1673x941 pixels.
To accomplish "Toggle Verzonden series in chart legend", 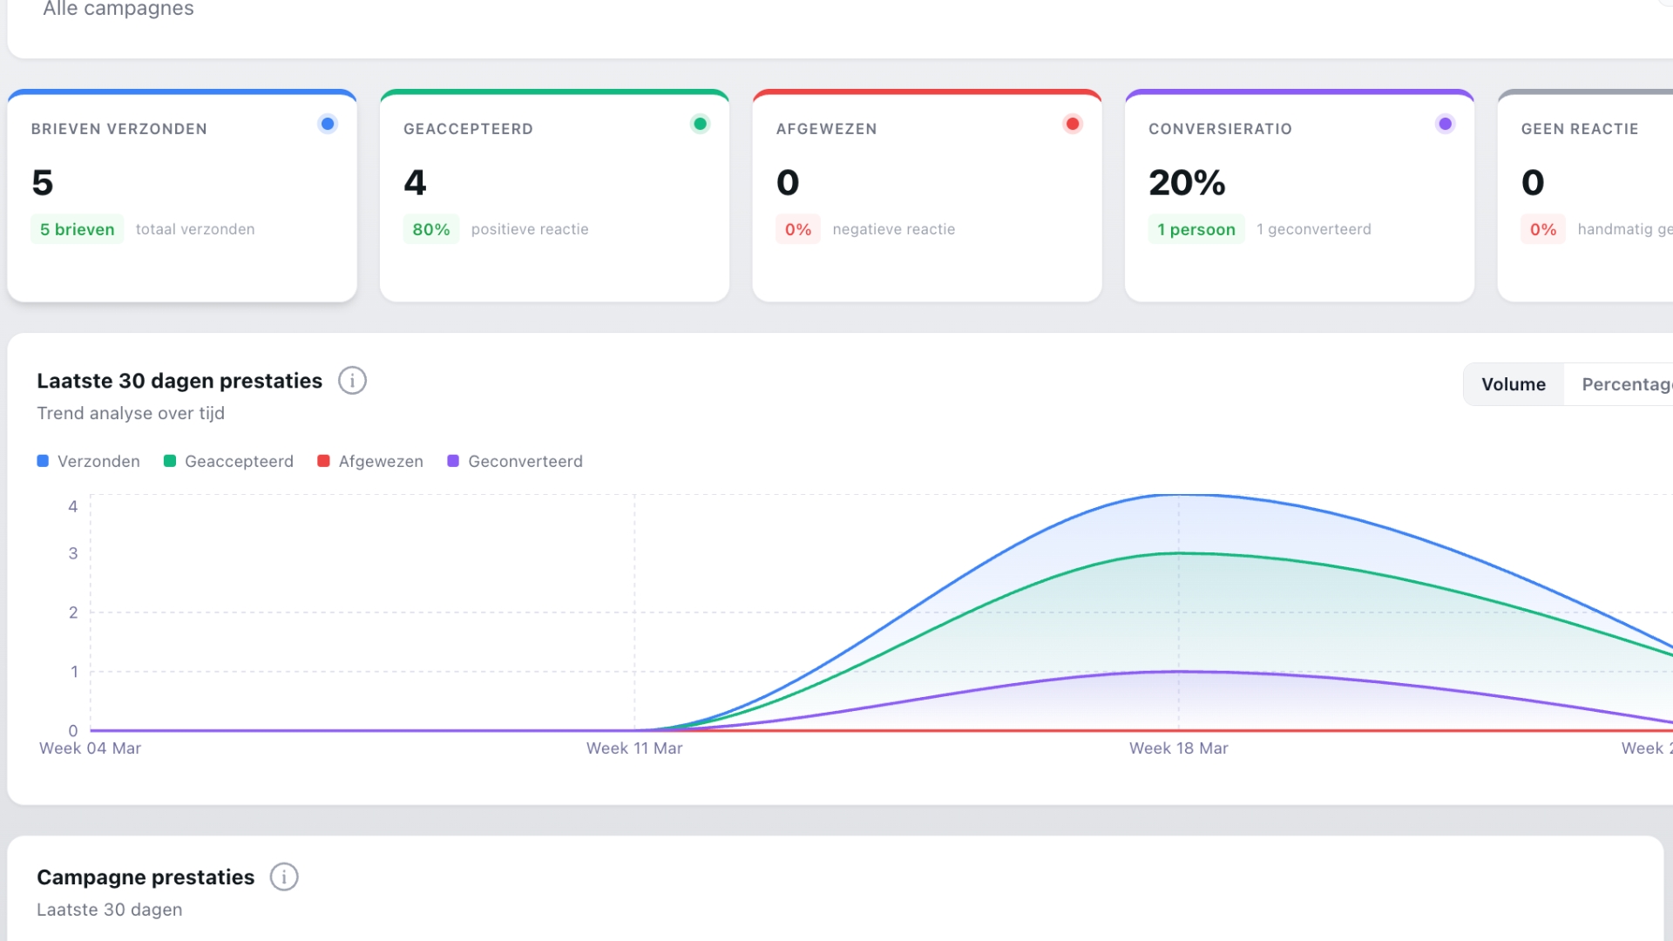I will point(88,461).
